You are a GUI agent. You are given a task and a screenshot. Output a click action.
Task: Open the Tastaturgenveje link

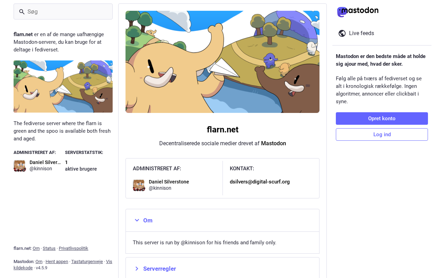(x=87, y=262)
